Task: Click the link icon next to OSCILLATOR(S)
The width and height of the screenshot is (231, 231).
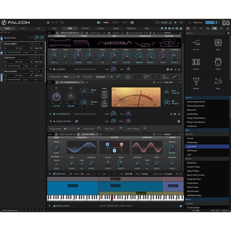Action: (x=77, y=121)
